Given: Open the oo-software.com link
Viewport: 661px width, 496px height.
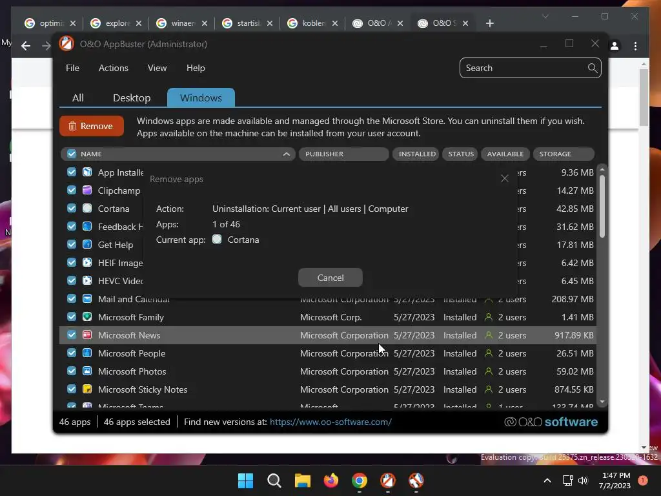Looking at the screenshot, I should (x=330, y=422).
